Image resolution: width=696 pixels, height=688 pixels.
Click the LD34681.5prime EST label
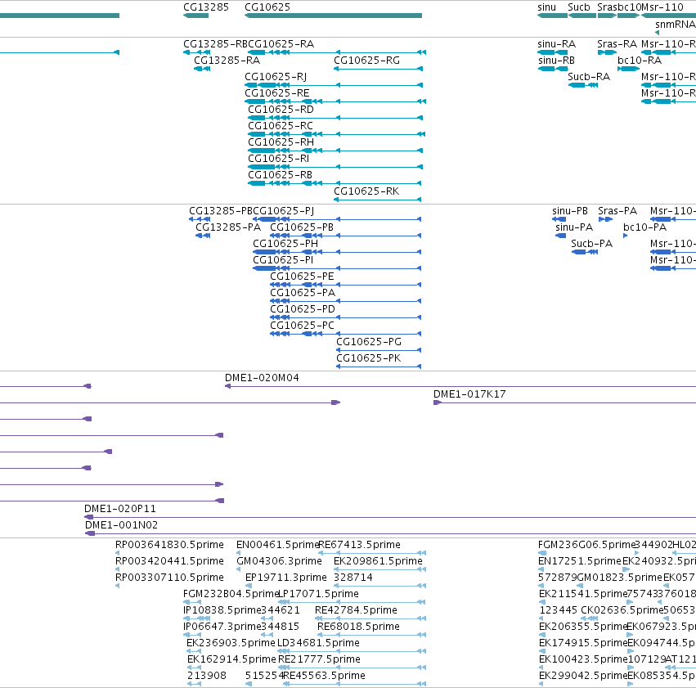click(318, 643)
